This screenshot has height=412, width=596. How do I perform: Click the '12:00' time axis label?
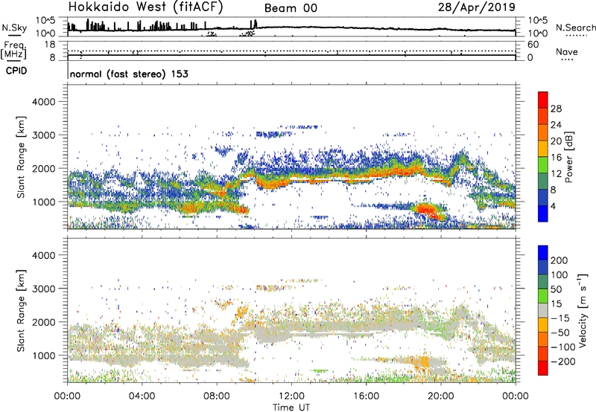(291, 396)
